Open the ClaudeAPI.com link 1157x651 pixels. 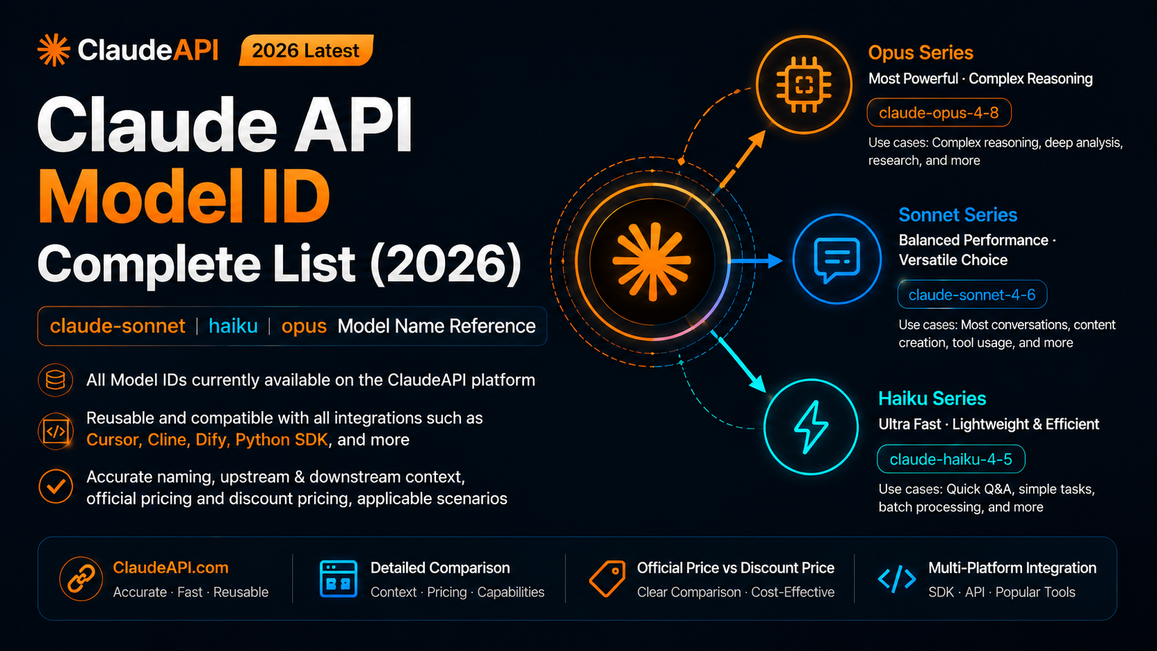[x=171, y=567]
